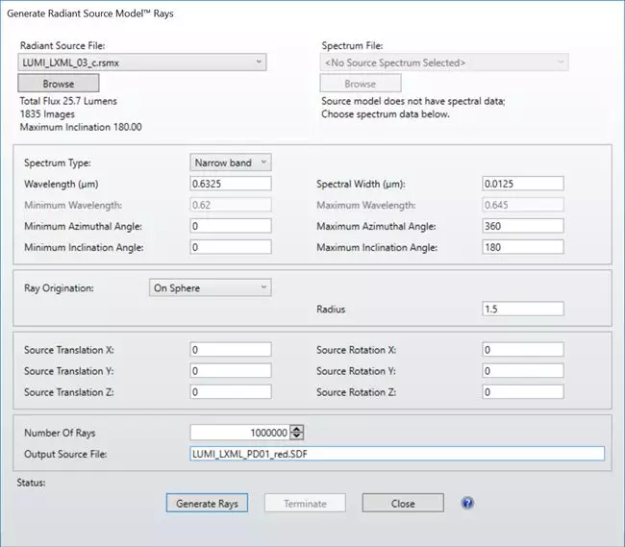Open the Ray Origination dropdown
The width and height of the screenshot is (625, 547).
pyautogui.click(x=211, y=287)
